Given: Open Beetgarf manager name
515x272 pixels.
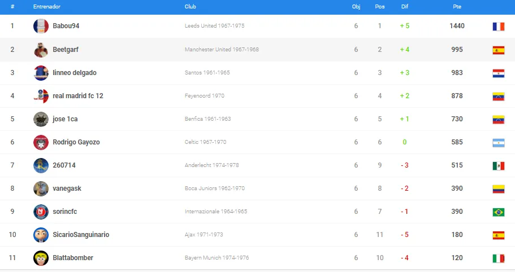Looking at the screenshot, I should 66,50.
